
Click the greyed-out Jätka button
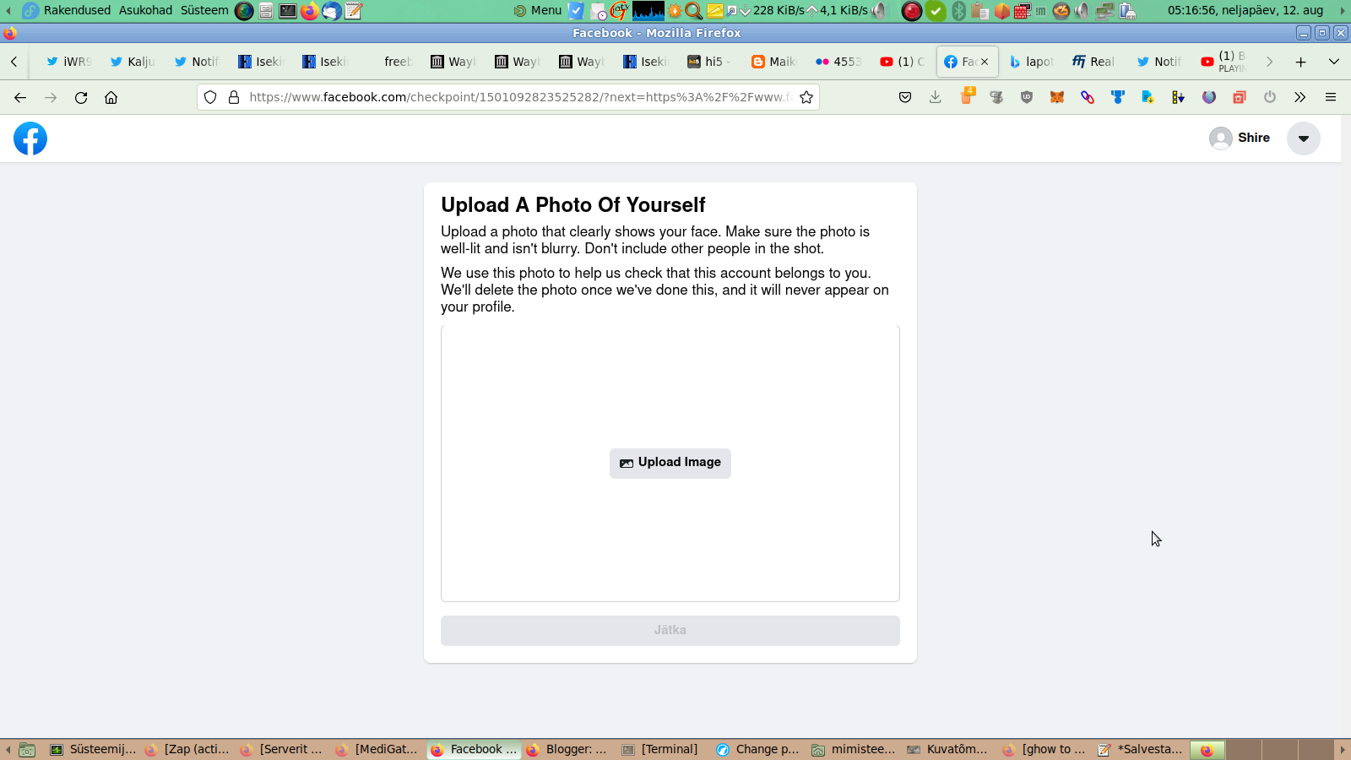(x=670, y=630)
